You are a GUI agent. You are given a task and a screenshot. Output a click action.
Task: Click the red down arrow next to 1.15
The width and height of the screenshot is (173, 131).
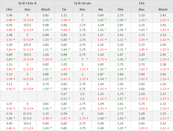(105, 99)
